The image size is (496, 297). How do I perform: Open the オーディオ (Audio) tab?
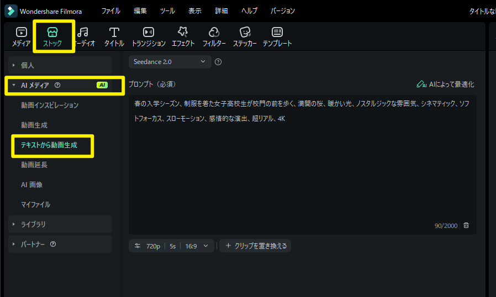click(83, 37)
